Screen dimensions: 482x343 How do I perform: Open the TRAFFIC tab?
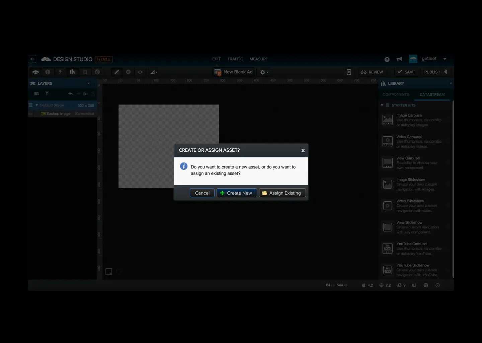(235, 59)
